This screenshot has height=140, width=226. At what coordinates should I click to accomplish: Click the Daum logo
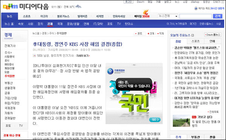coord(10,6)
